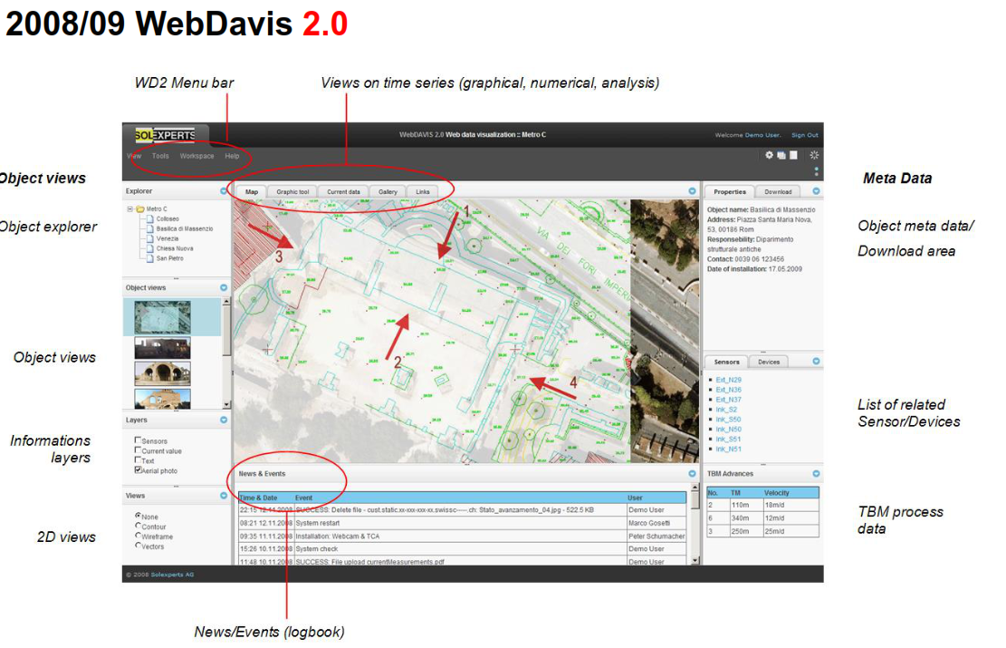This screenshot has width=1006, height=648.
Task: Open the Help menu
Action: point(232,156)
